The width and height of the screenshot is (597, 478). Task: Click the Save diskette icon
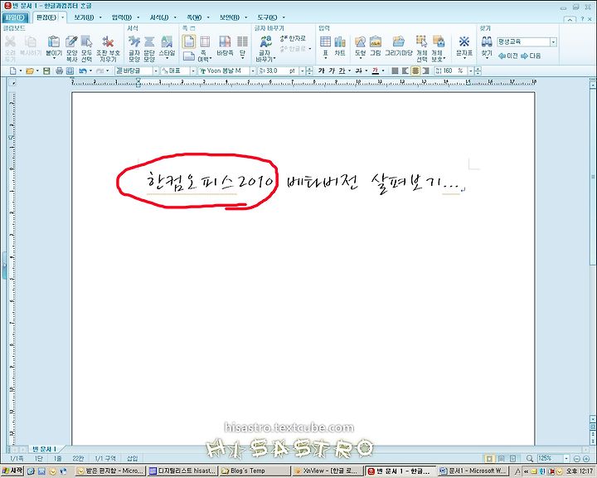46,71
